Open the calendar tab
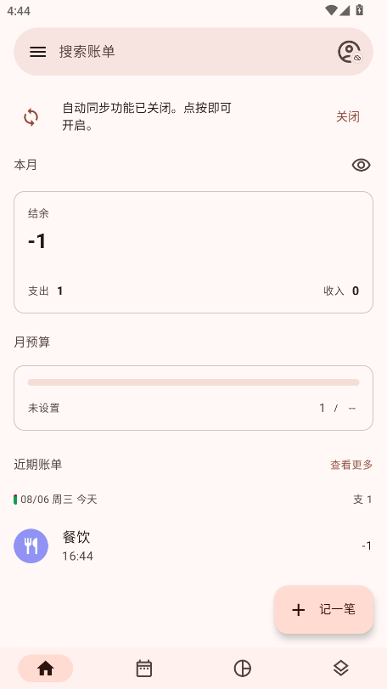Image resolution: width=387 pixels, height=689 pixels. point(144,669)
